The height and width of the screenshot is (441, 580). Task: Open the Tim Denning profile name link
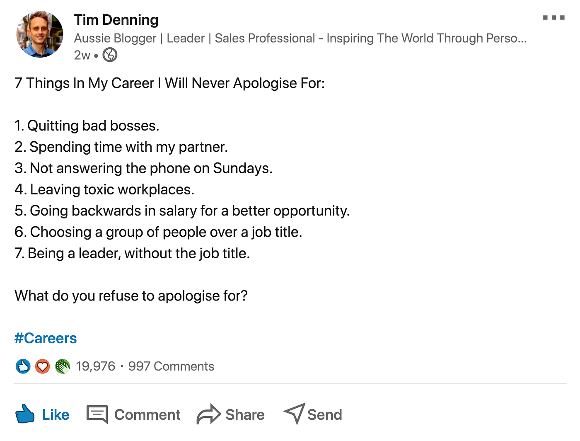pyautogui.click(x=116, y=20)
